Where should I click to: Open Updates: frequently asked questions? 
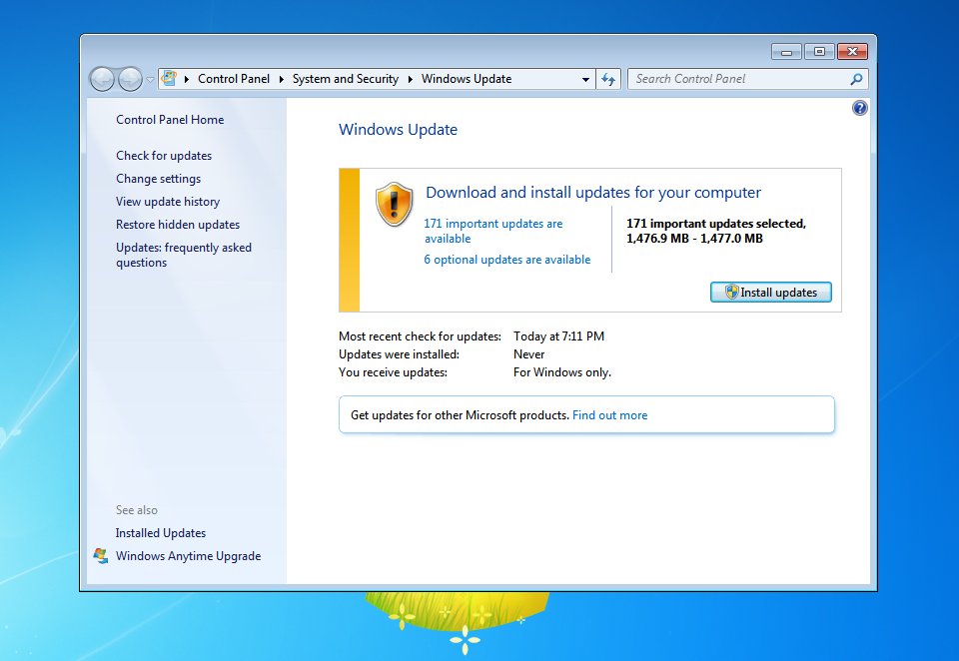[184, 255]
